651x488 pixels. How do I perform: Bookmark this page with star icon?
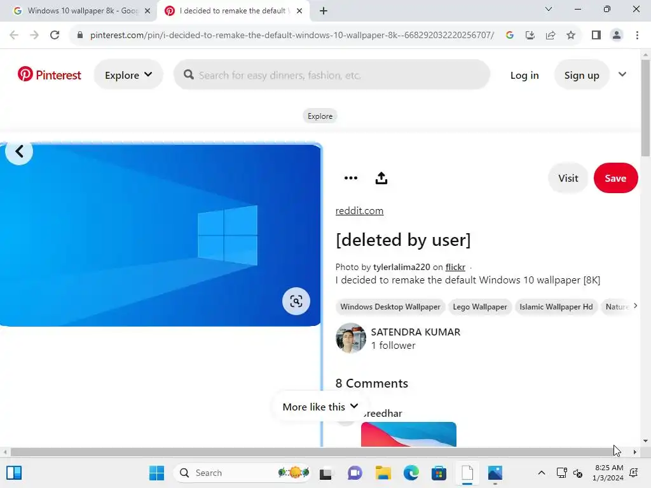click(571, 35)
